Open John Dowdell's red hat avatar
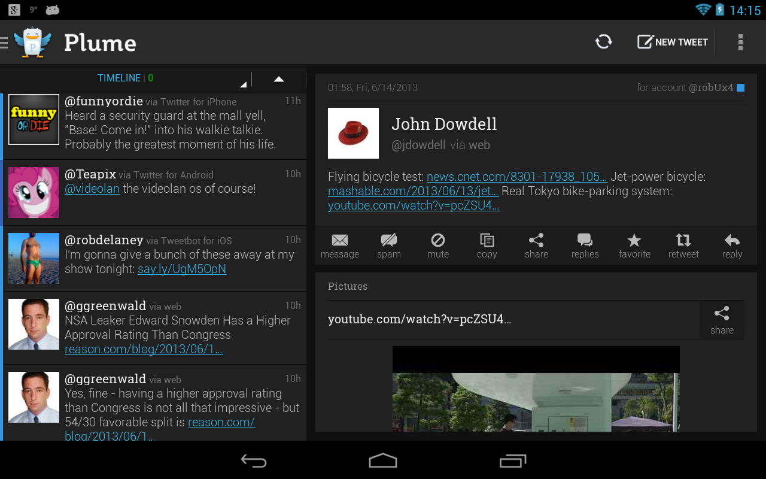This screenshot has width=766, height=479. [x=353, y=133]
